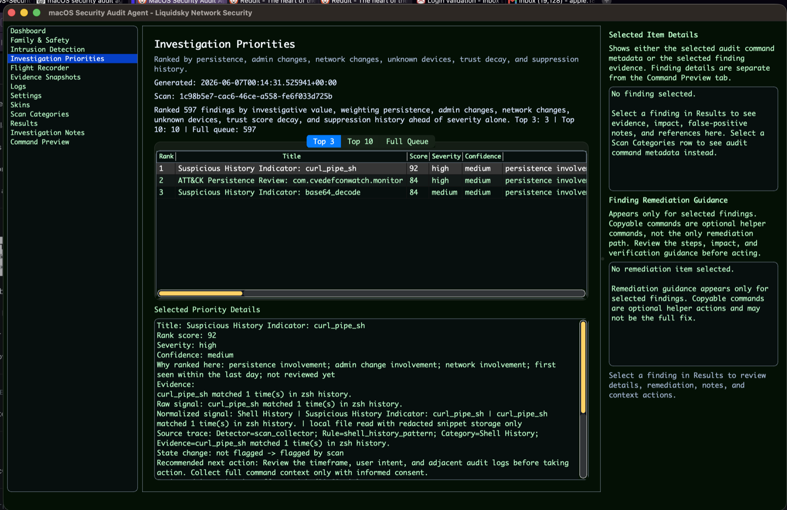Sort by the Severity column header
Viewport: 787px width, 510px height.
coord(446,156)
